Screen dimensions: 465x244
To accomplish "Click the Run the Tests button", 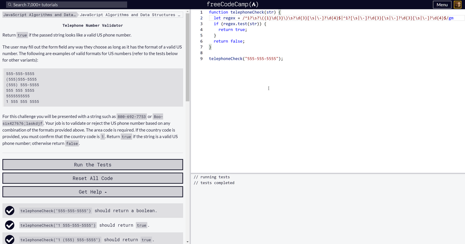I will pos(93,165).
